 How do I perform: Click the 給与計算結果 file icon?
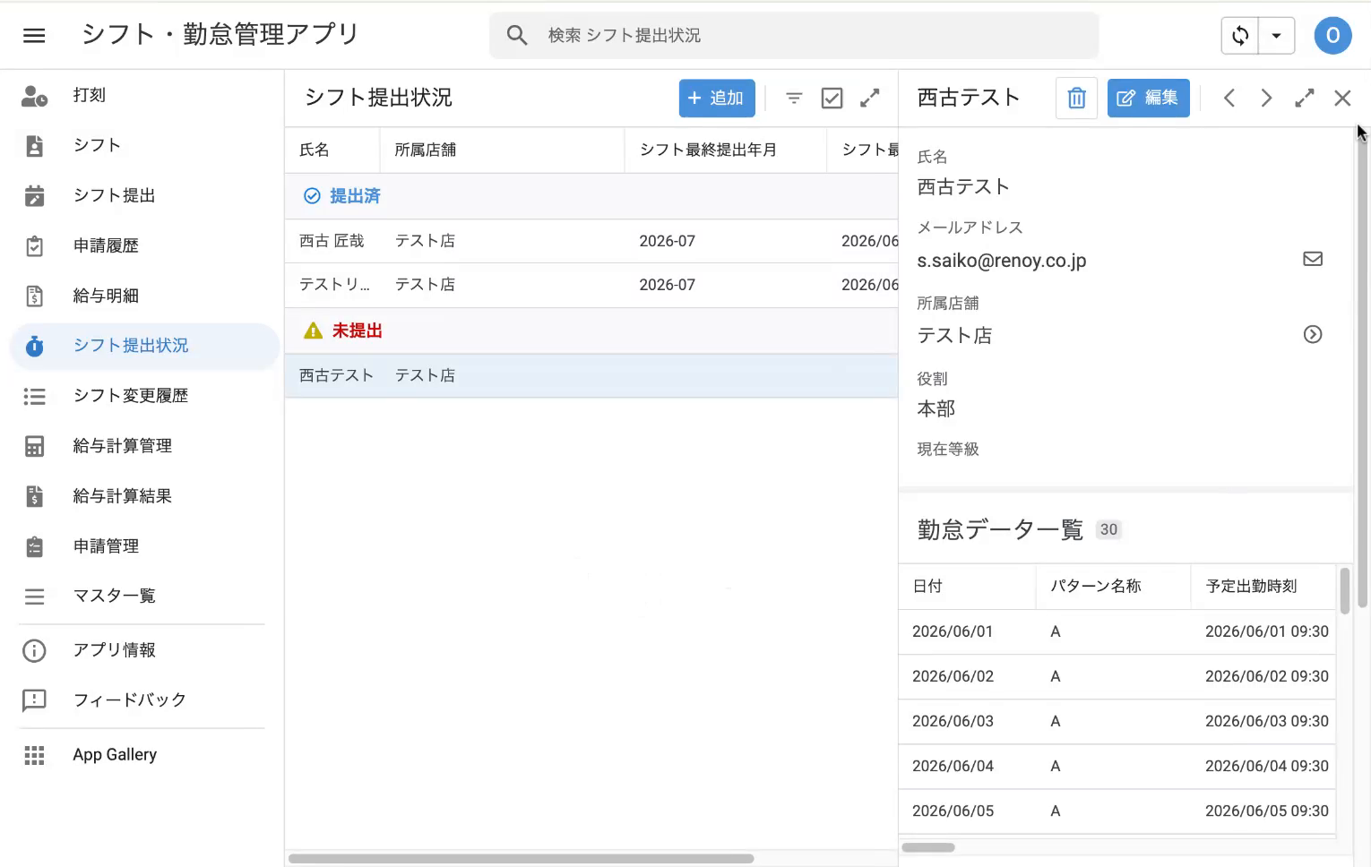(x=34, y=496)
